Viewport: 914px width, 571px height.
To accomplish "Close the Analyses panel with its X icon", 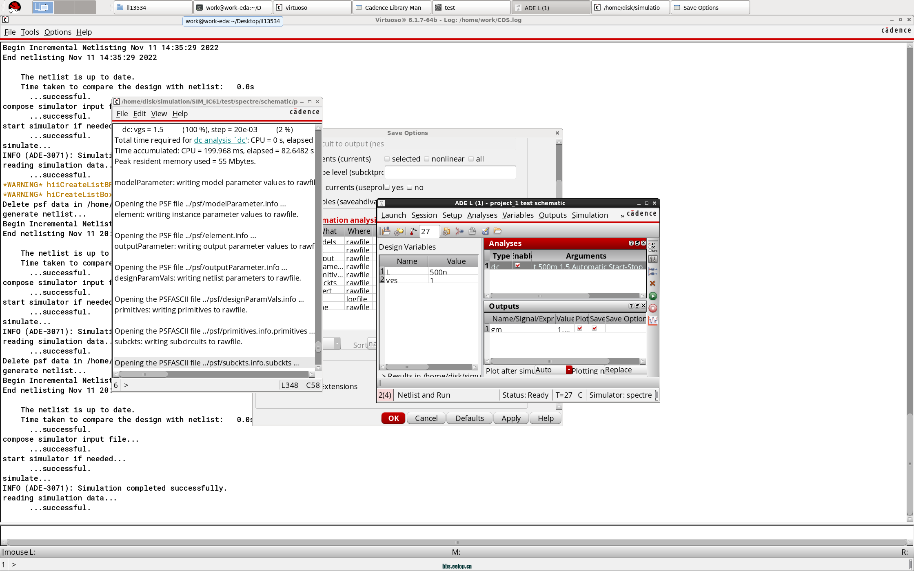I will pyautogui.click(x=643, y=243).
